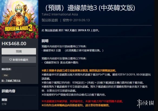Select the 射擊 genre value
158x111 pixels.
tap(4, 104)
